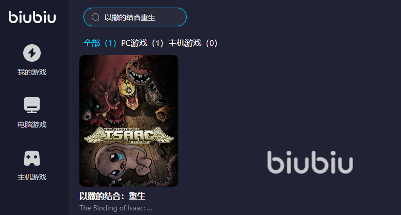
Task: Choose the sidebar 主机游戏 label
Action: click(32, 177)
